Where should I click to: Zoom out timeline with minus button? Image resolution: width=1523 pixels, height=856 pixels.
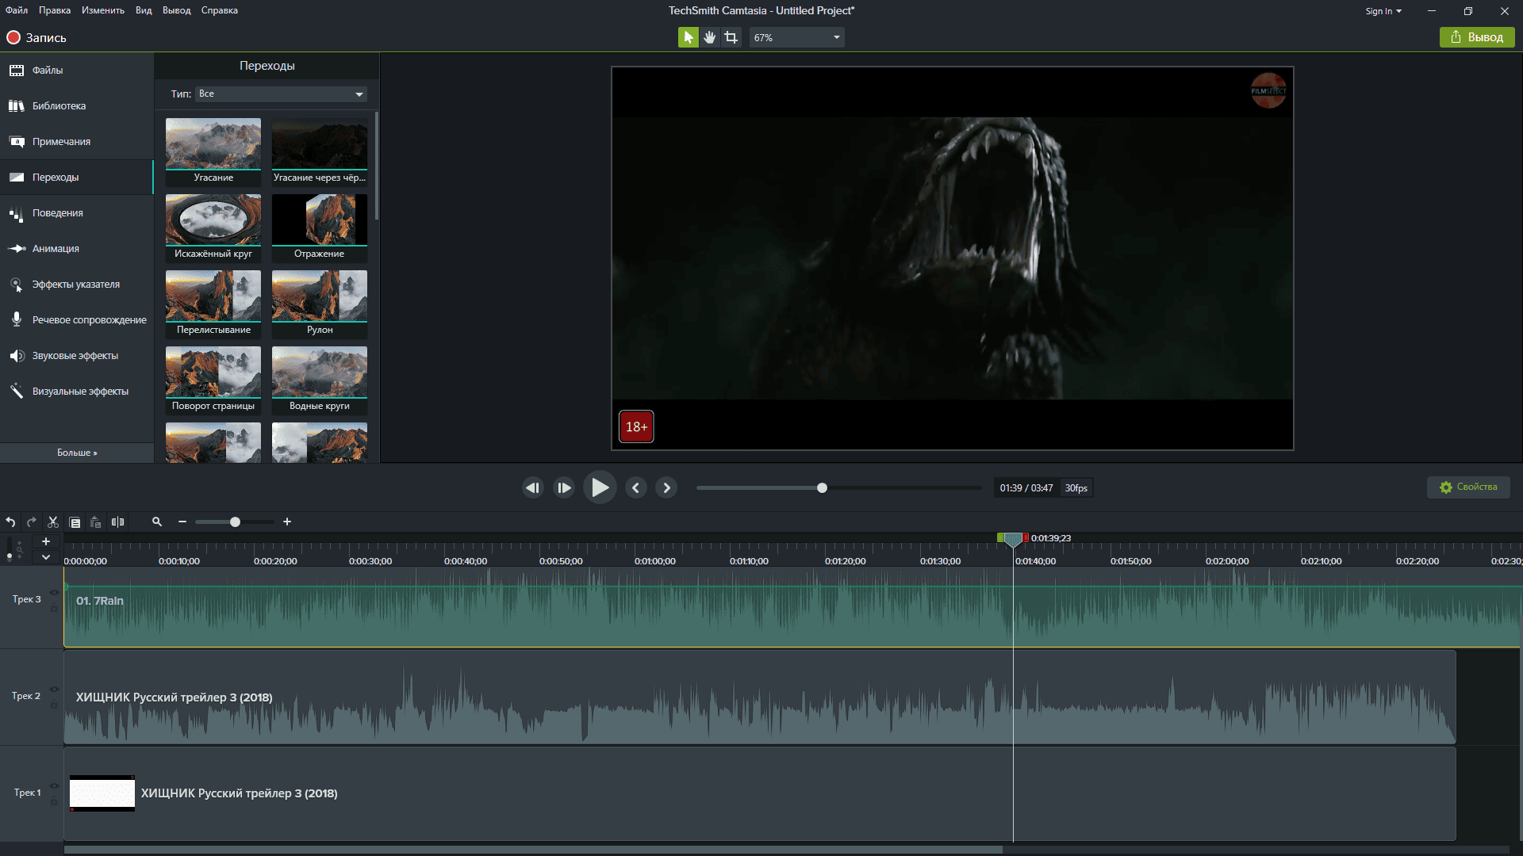182,522
